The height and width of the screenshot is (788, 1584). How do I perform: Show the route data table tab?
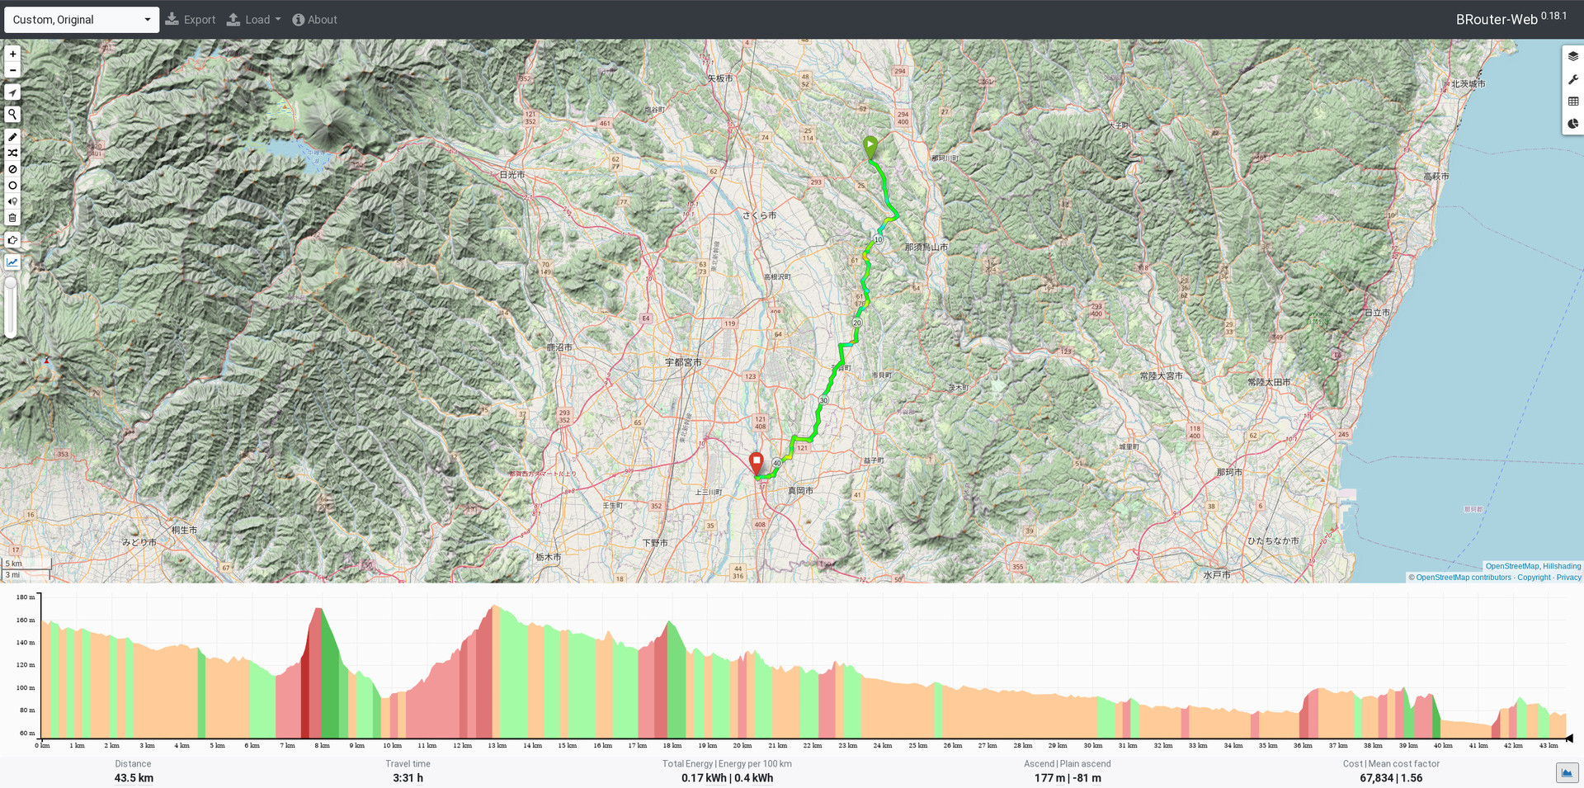(x=1572, y=101)
